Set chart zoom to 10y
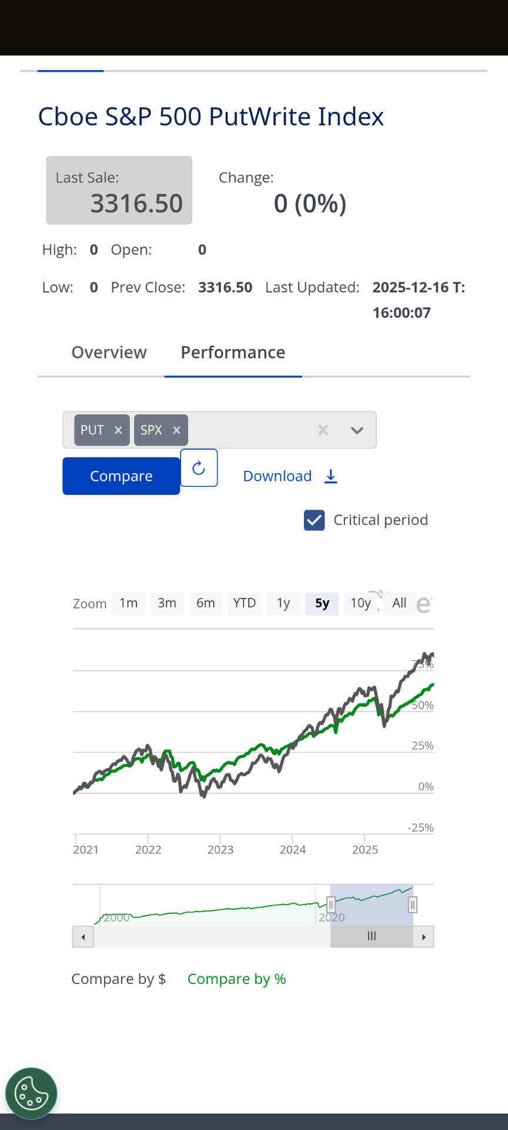508x1130 pixels. click(360, 603)
